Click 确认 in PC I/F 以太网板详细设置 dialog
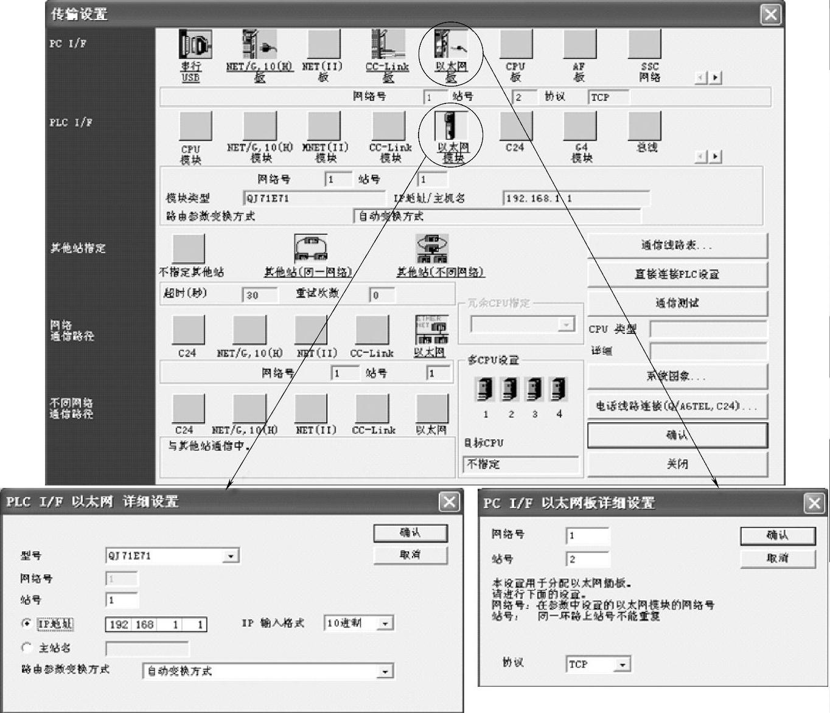The width and height of the screenshot is (830, 713). coord(777,535)
